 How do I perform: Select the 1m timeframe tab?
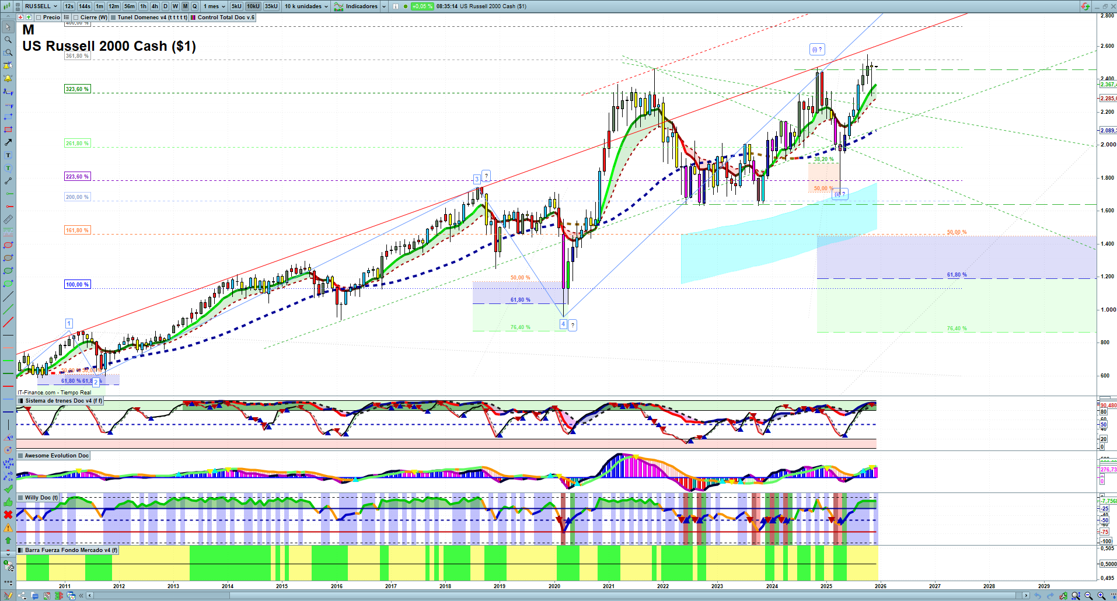100,6
